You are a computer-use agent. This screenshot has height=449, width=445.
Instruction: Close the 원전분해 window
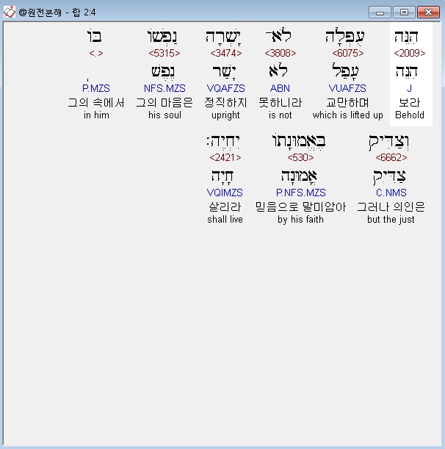coord(428,12)
